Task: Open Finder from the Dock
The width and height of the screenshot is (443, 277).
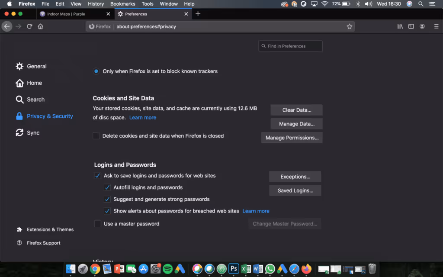Action: 71,269
